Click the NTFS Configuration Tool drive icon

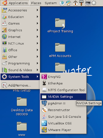[44, 90]
